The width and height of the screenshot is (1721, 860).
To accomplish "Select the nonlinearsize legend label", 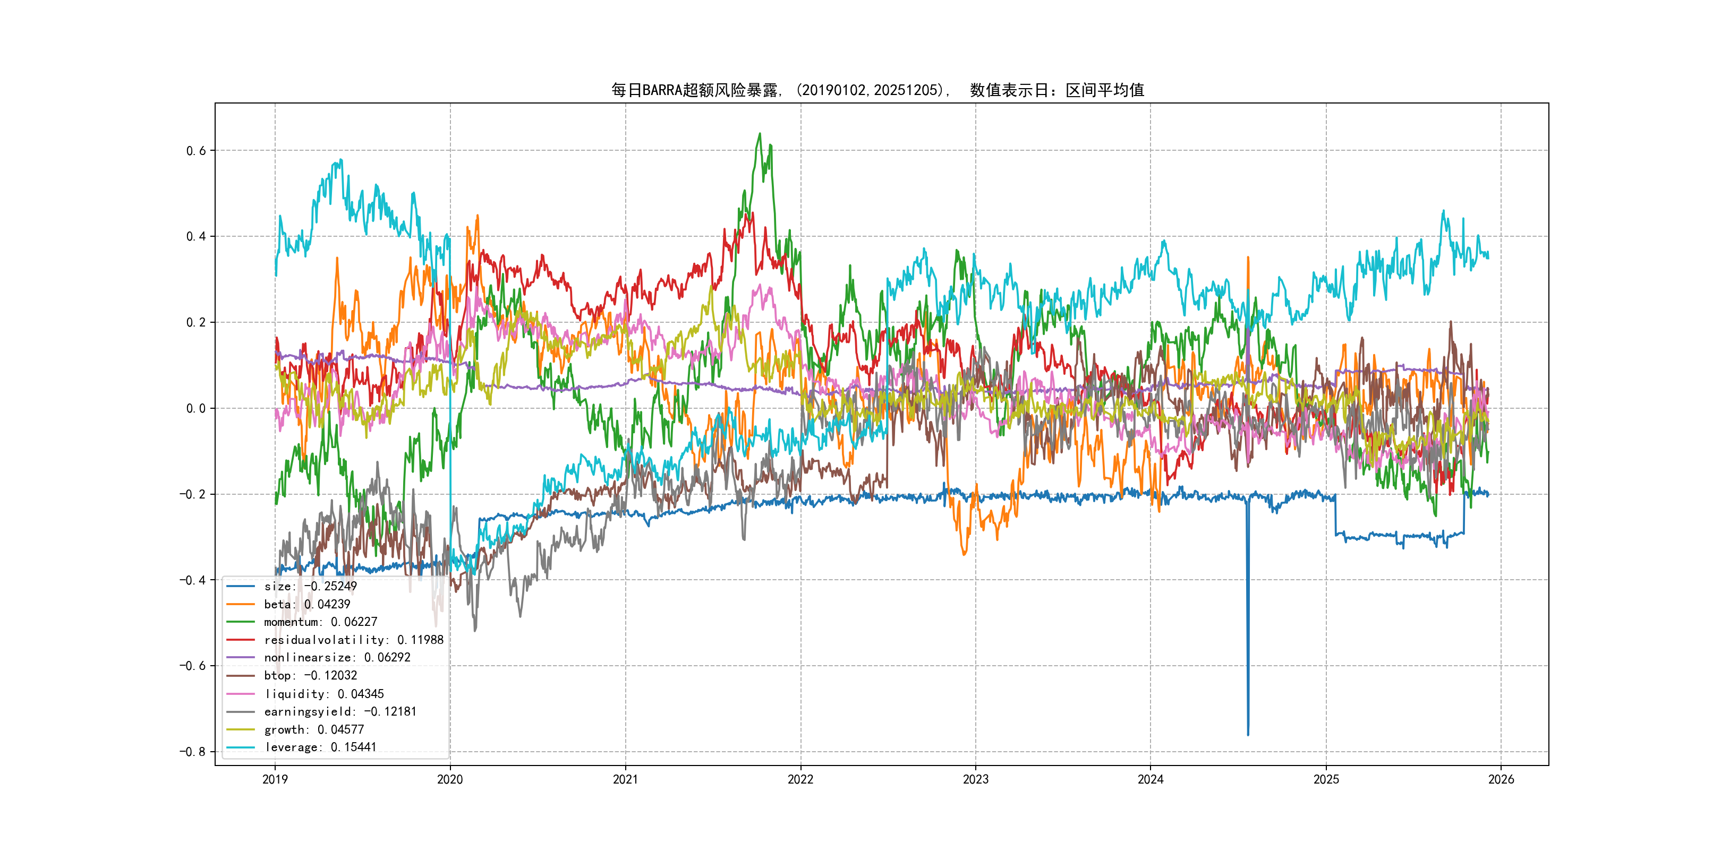I will pos(337,658).
